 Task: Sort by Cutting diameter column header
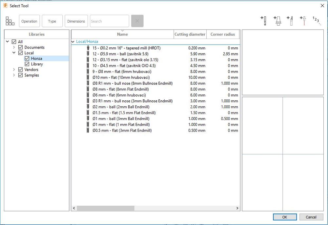coord(190,34)
